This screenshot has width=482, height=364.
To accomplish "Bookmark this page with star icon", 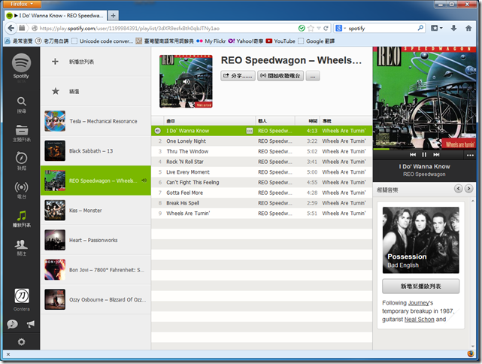I will click(311, 29).
